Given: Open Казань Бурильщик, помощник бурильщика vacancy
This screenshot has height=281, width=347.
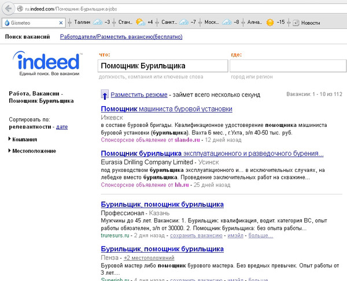Looking at the screenshot, I should [162, 204].
